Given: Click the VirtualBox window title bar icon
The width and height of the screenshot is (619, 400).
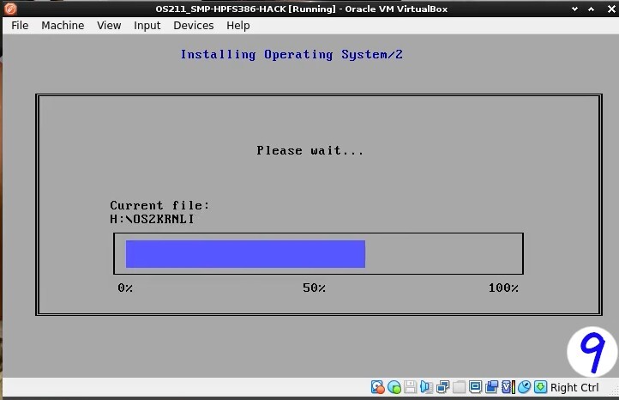Looking at the screenshot, I should (x=10, y=9).
